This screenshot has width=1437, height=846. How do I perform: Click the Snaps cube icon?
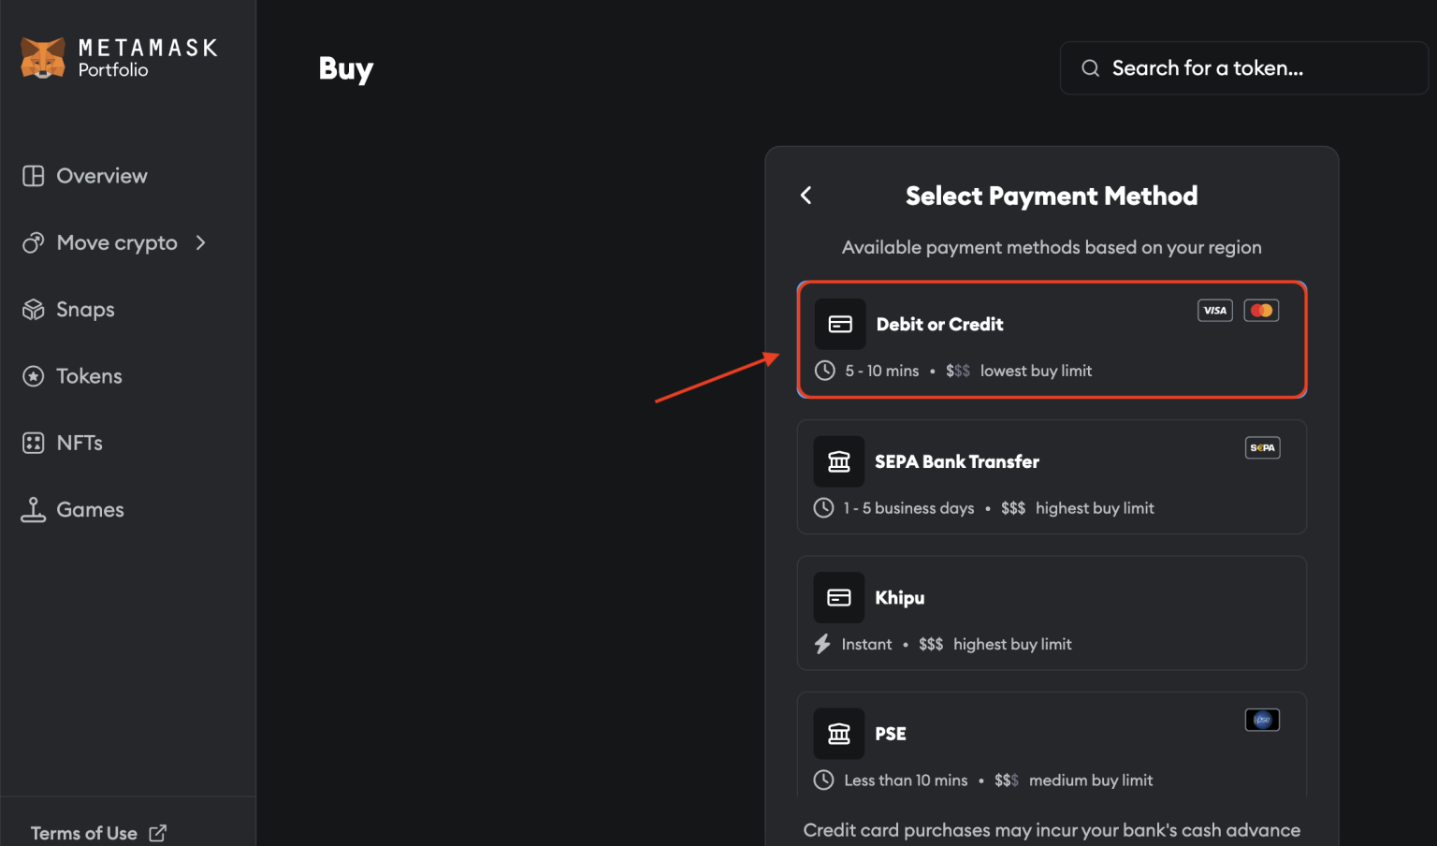34,309
